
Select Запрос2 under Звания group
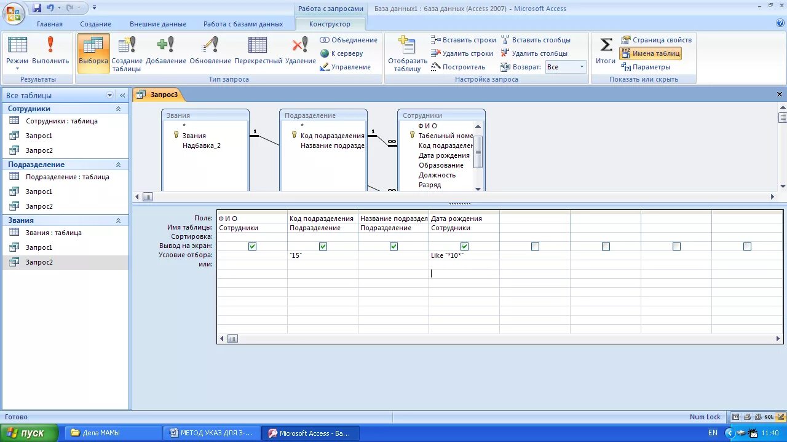coord(65,262)
